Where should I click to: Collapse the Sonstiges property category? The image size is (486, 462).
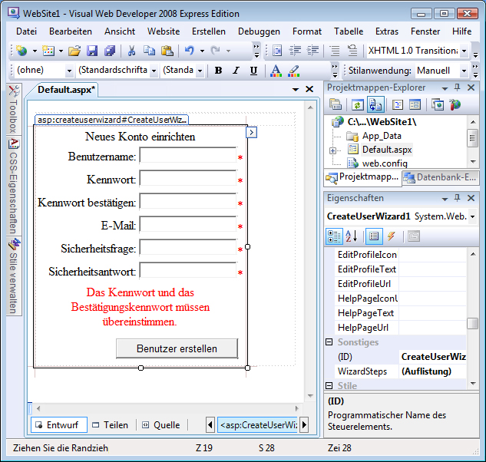329,342
